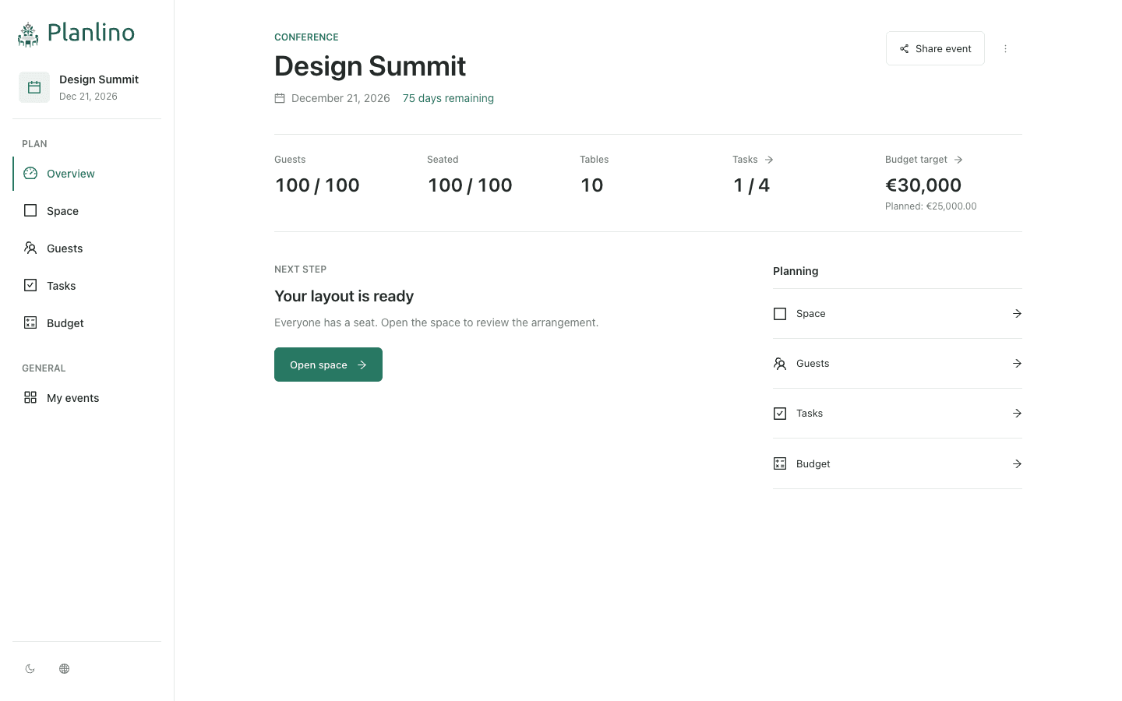This screenshot has width=1122, height=701.
Task: Toggle dark mode with the moon icon
Action: coord(30,668)
